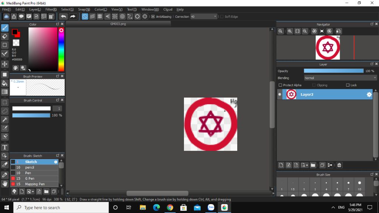Viewport: 379px width, 213px height.
Task: Open Sketch brush settings gear
Action: 56,162
